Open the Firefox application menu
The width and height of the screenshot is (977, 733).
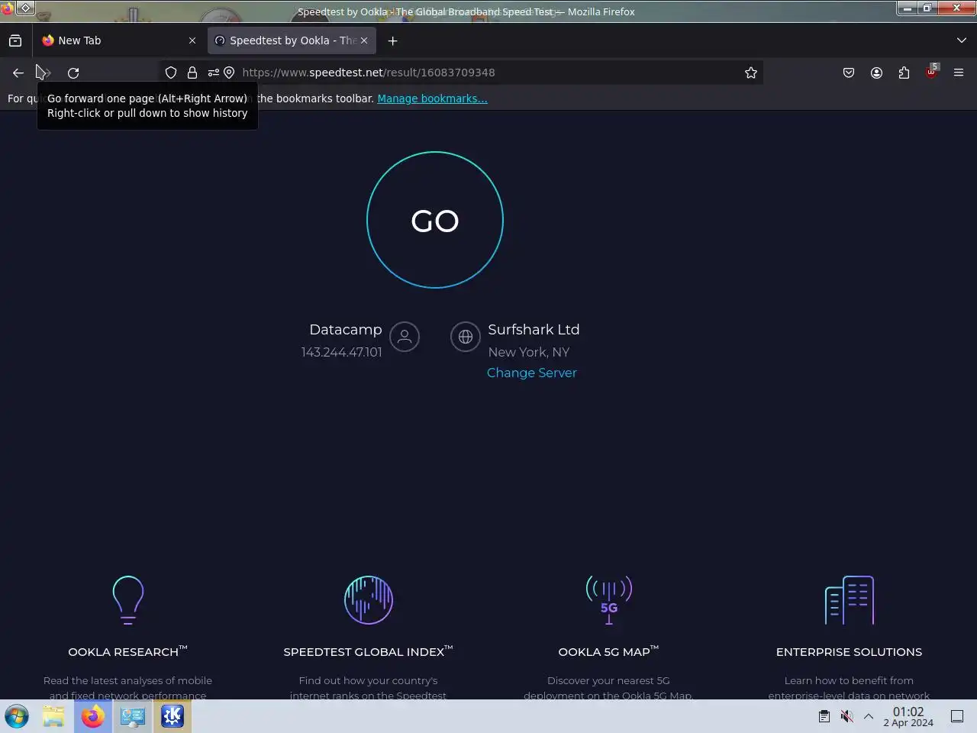click(959, 73)
